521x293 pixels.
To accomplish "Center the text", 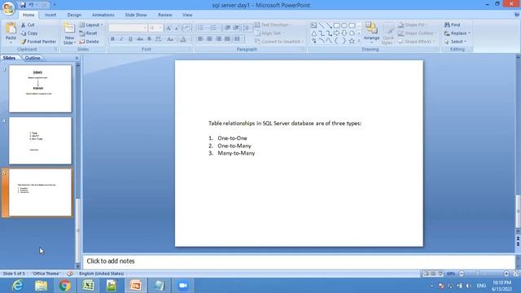I will [x=209, y=39].
